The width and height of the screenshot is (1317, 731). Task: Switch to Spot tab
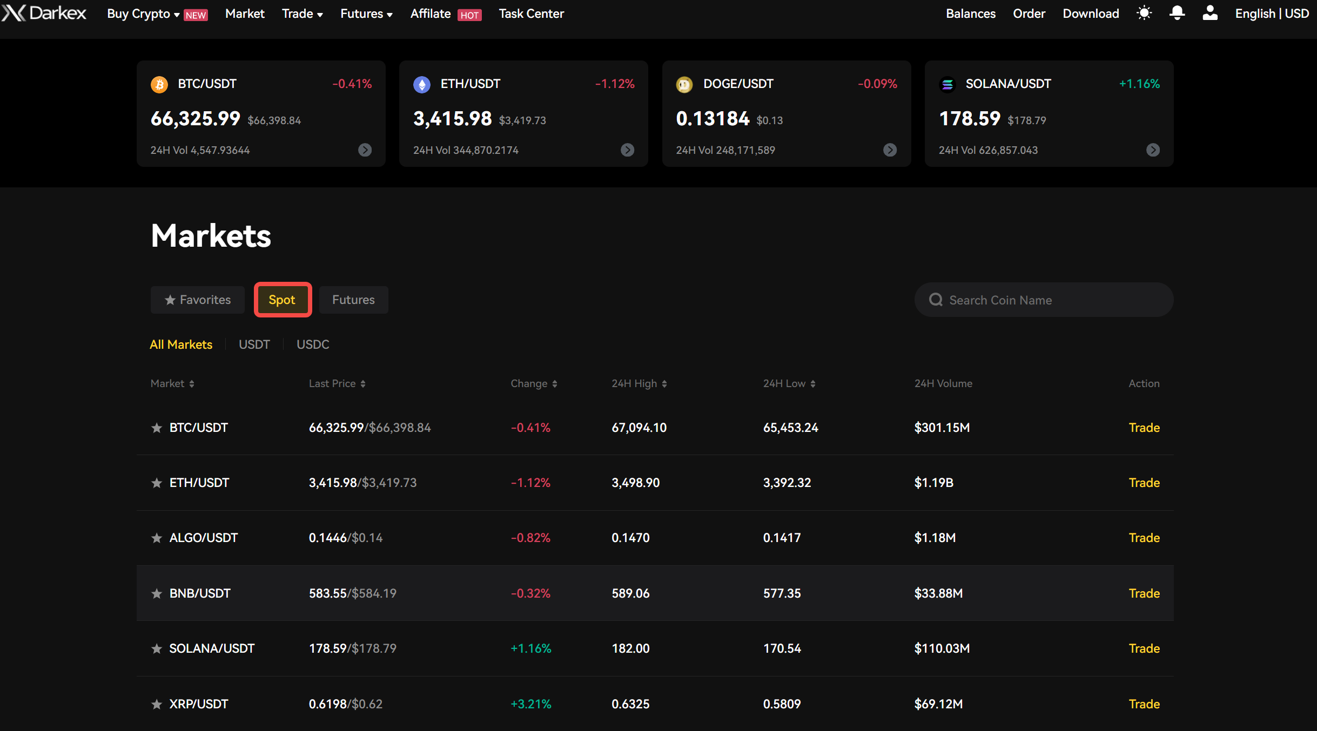click(283, 300)
